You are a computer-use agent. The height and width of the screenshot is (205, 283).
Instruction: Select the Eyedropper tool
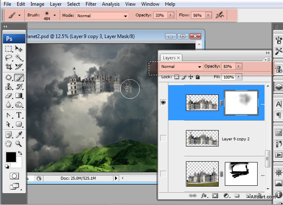click(x=19, y=135)
